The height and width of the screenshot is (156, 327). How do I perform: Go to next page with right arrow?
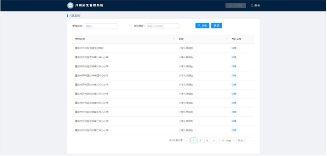[x=214, y=140]
